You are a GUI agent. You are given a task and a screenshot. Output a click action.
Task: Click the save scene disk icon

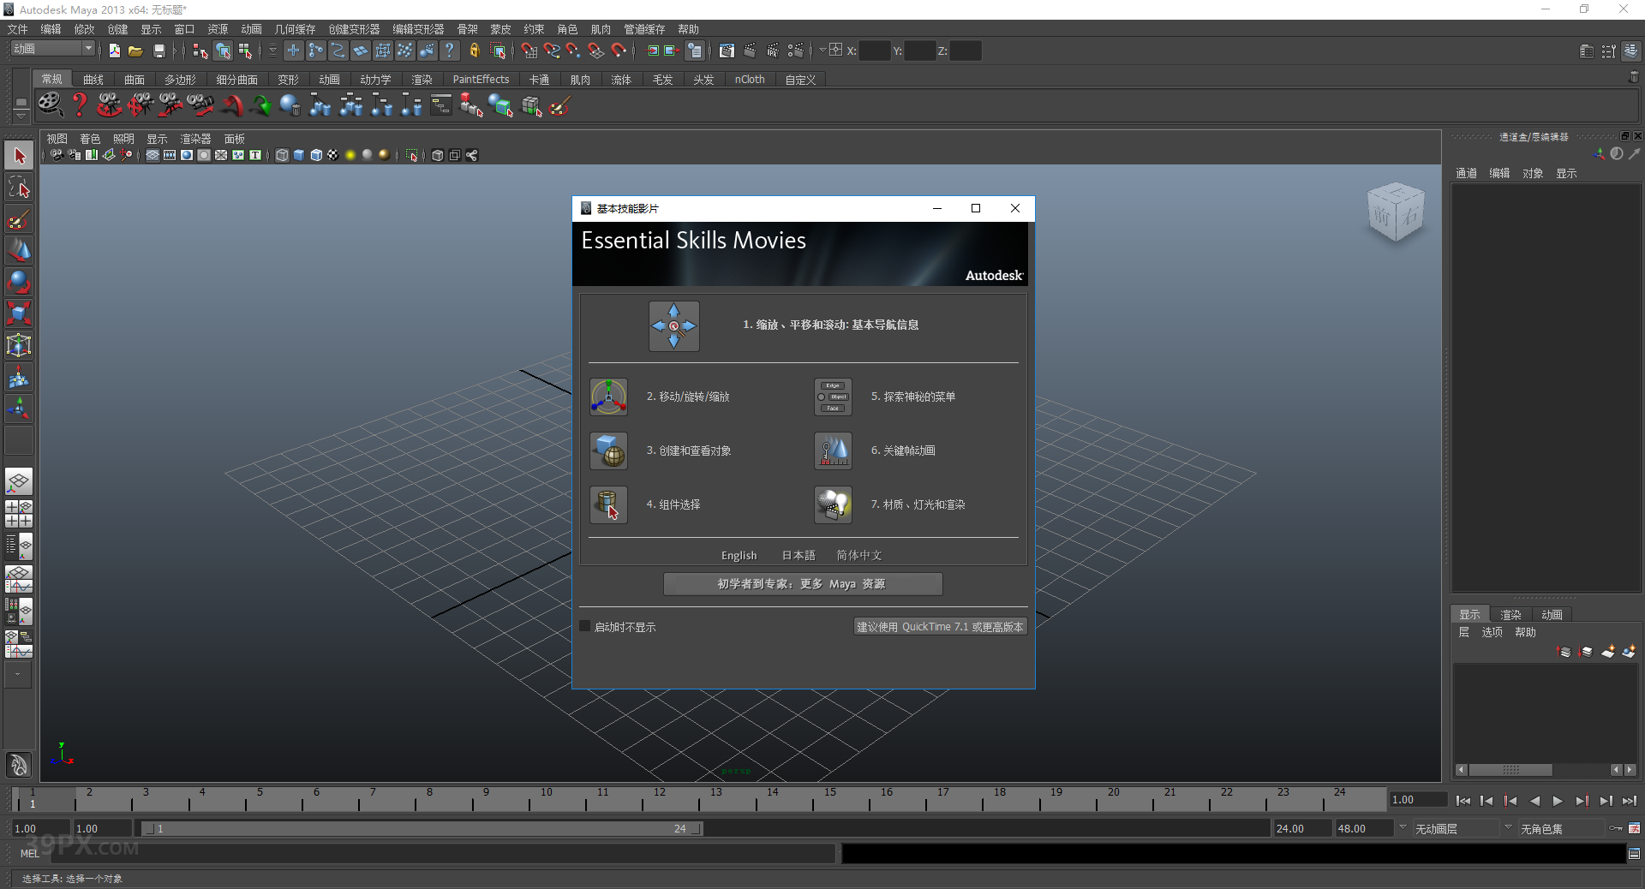click(x=159, y=51)
